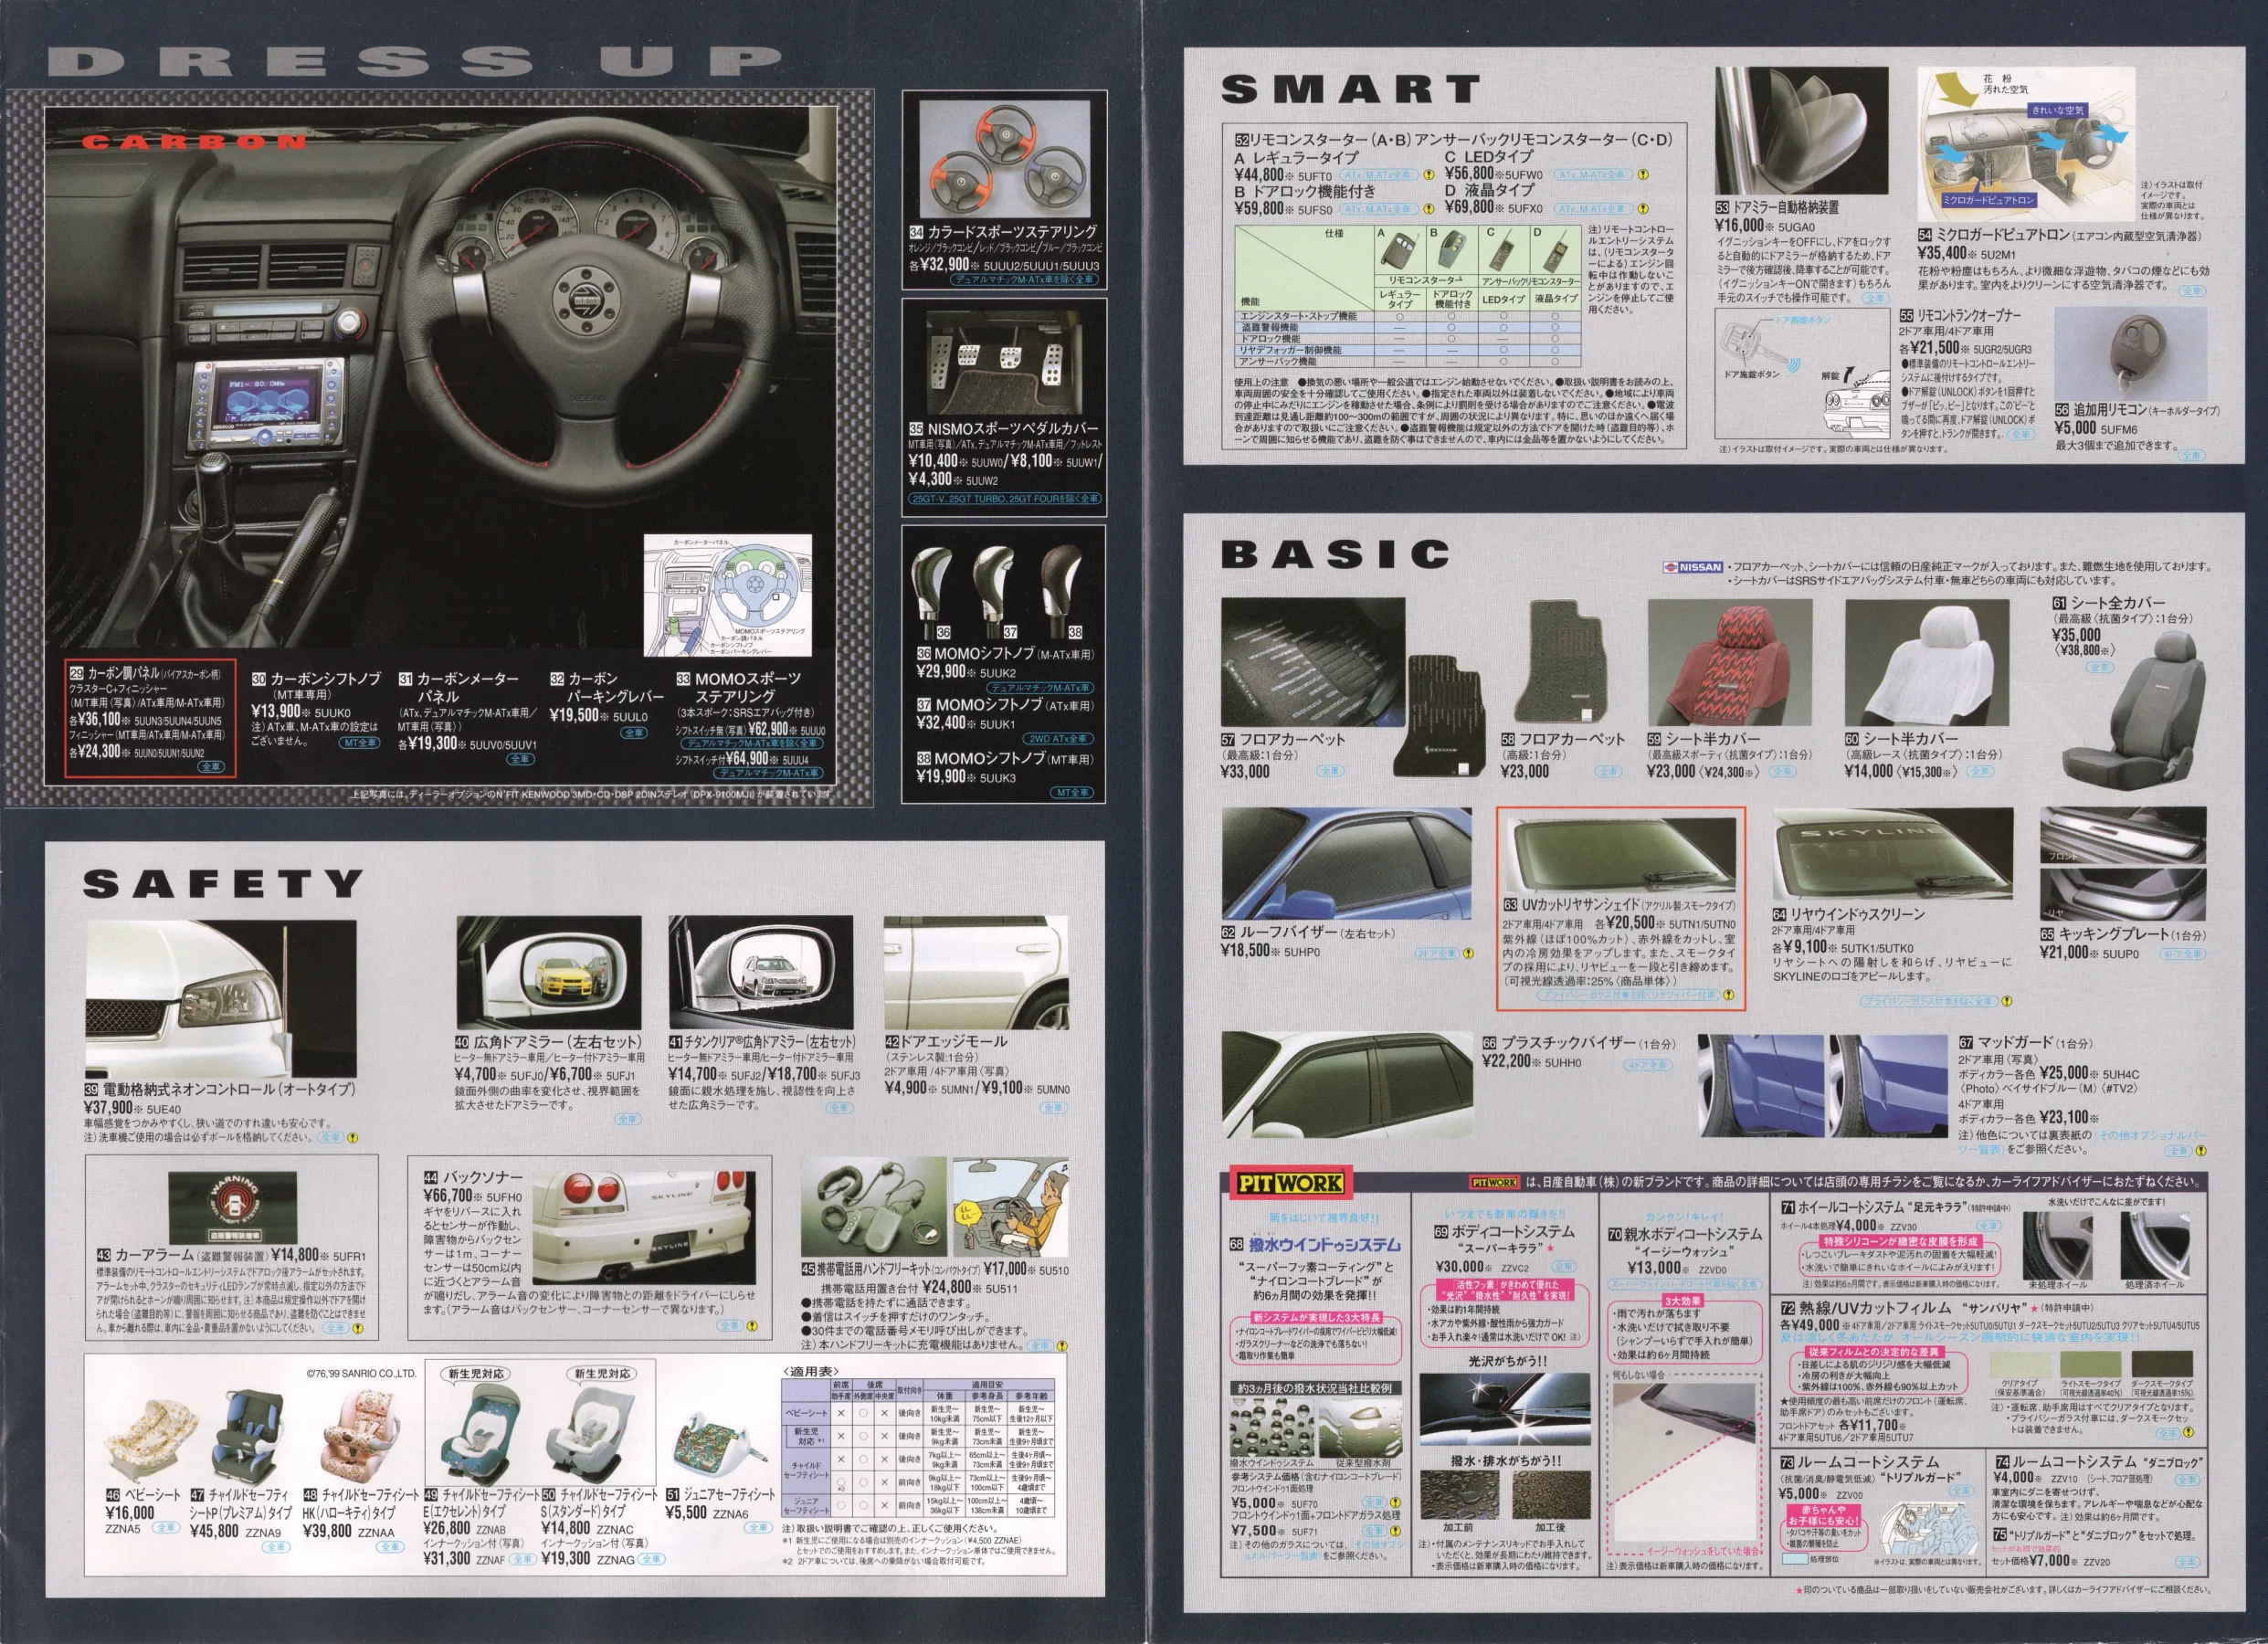Click the warning anti-theft sticker image

233,1209
